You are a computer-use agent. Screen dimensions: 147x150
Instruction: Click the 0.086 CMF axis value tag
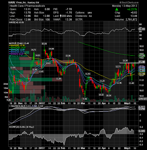coord(142,131)
